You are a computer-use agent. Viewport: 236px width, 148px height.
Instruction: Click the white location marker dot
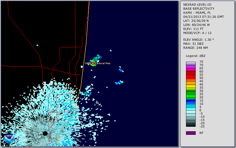[x=82, y=67]
